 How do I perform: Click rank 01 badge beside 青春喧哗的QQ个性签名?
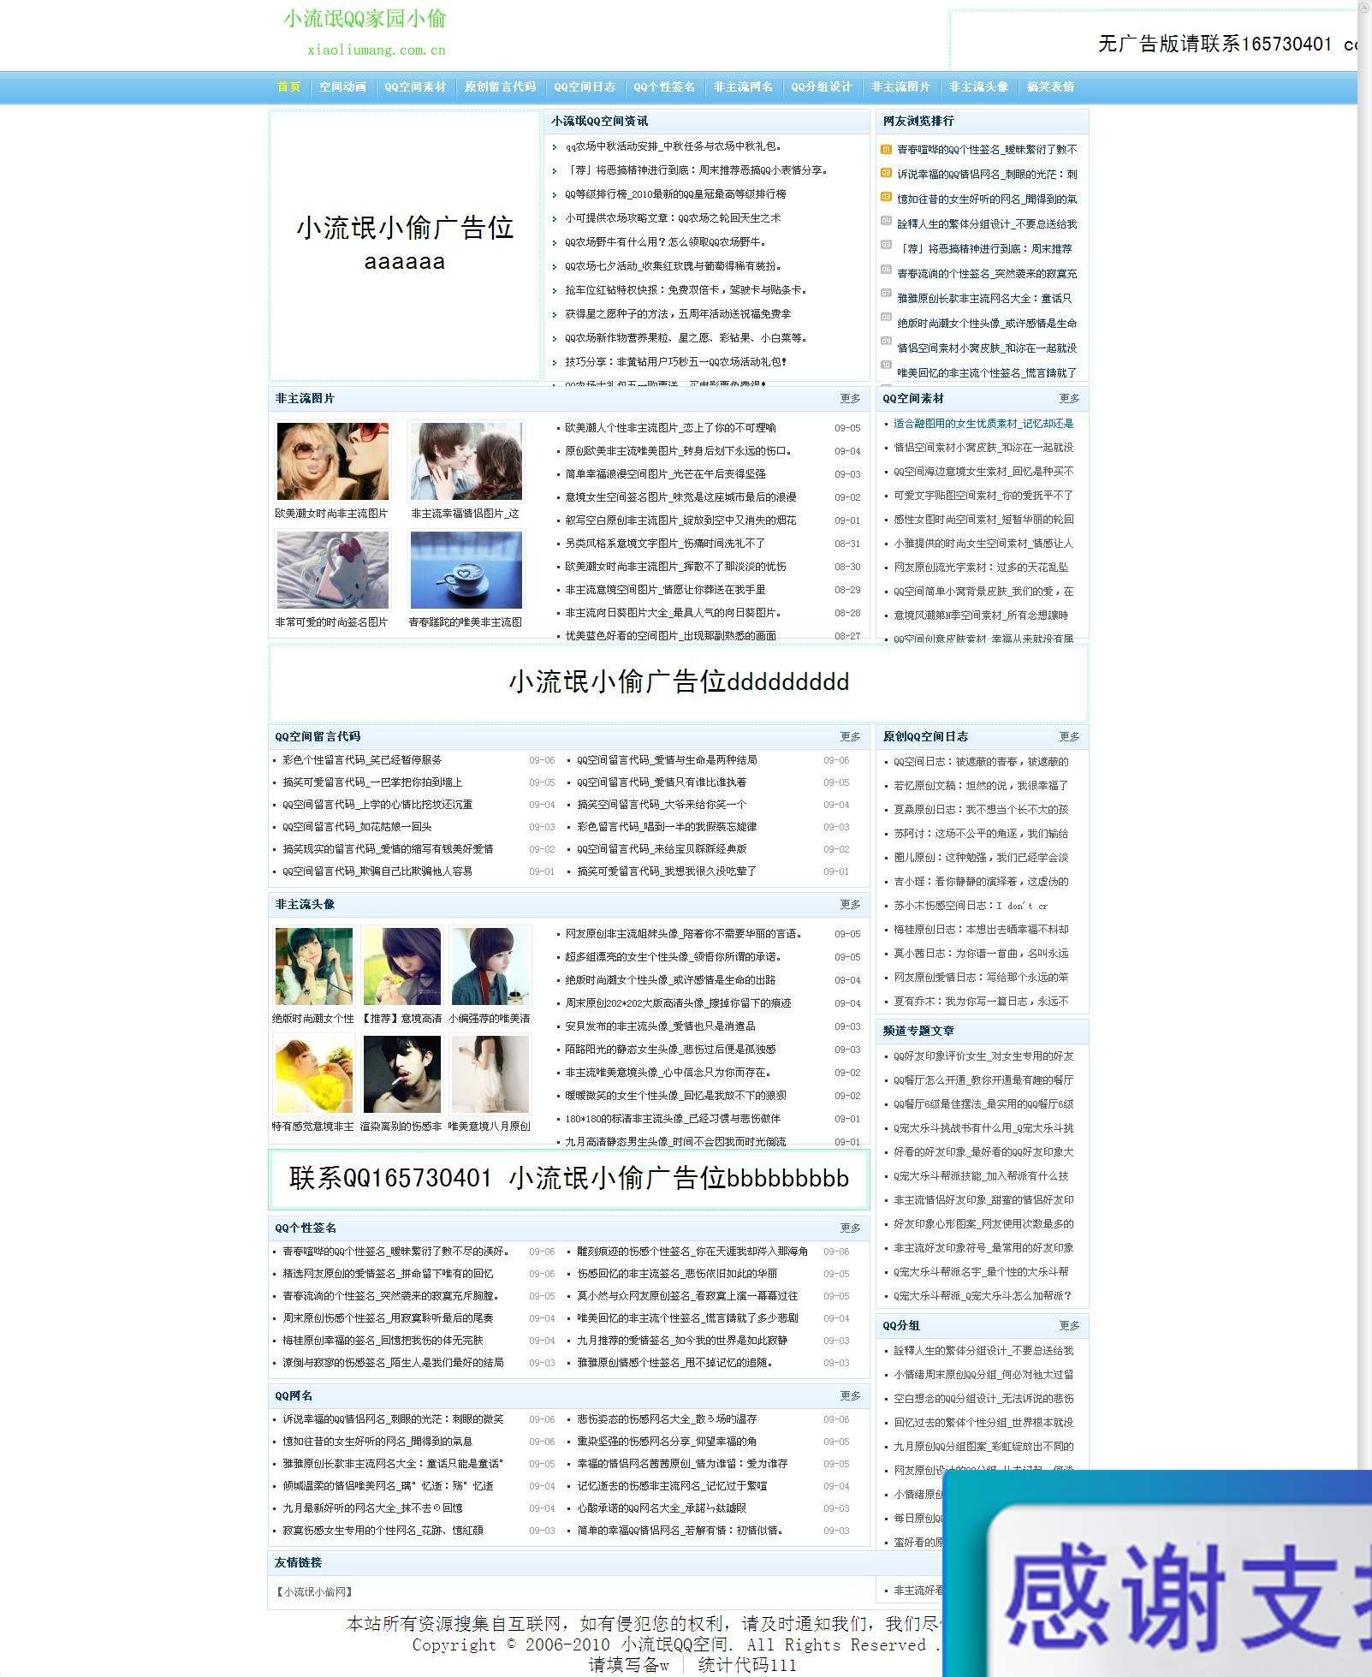(887, 149)
